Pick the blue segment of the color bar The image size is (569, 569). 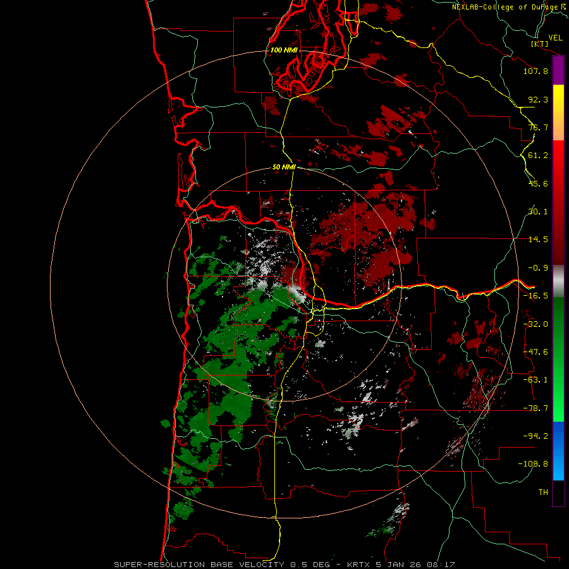558,451
